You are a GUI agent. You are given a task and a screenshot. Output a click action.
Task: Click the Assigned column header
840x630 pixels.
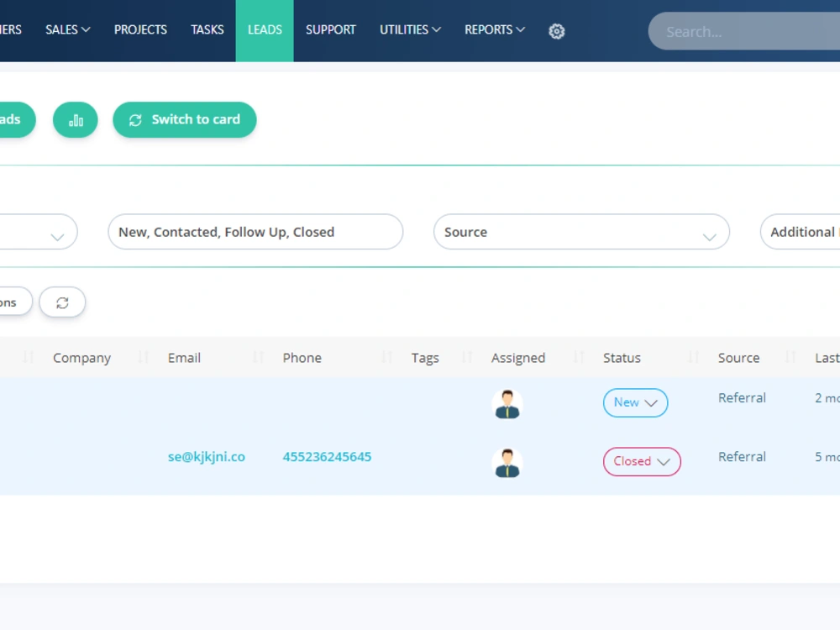[518, 358]
